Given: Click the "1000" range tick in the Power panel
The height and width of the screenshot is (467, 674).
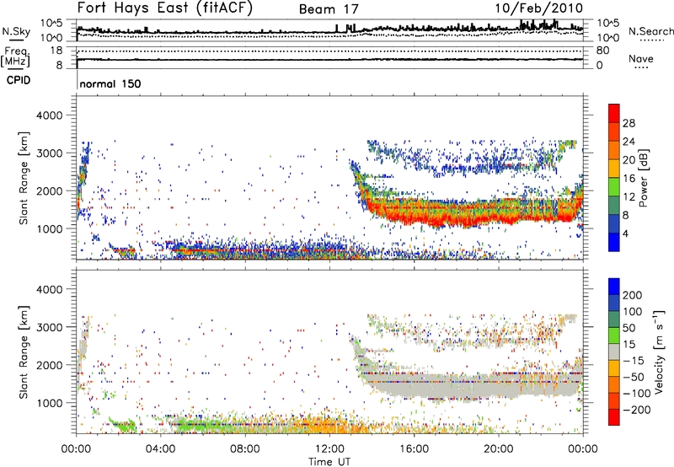Looking at the screenshot, I should pyautogui.click(x=49, y=228).
